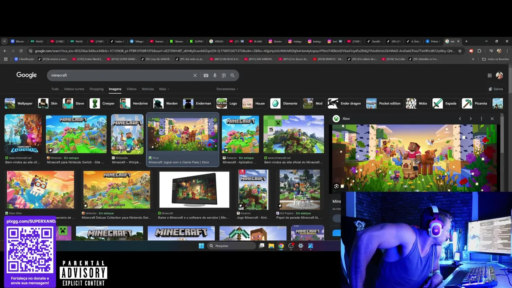Switch to the Bitcoin browser tab
This screenshot has height=288, width=512.
coord(18,41)
